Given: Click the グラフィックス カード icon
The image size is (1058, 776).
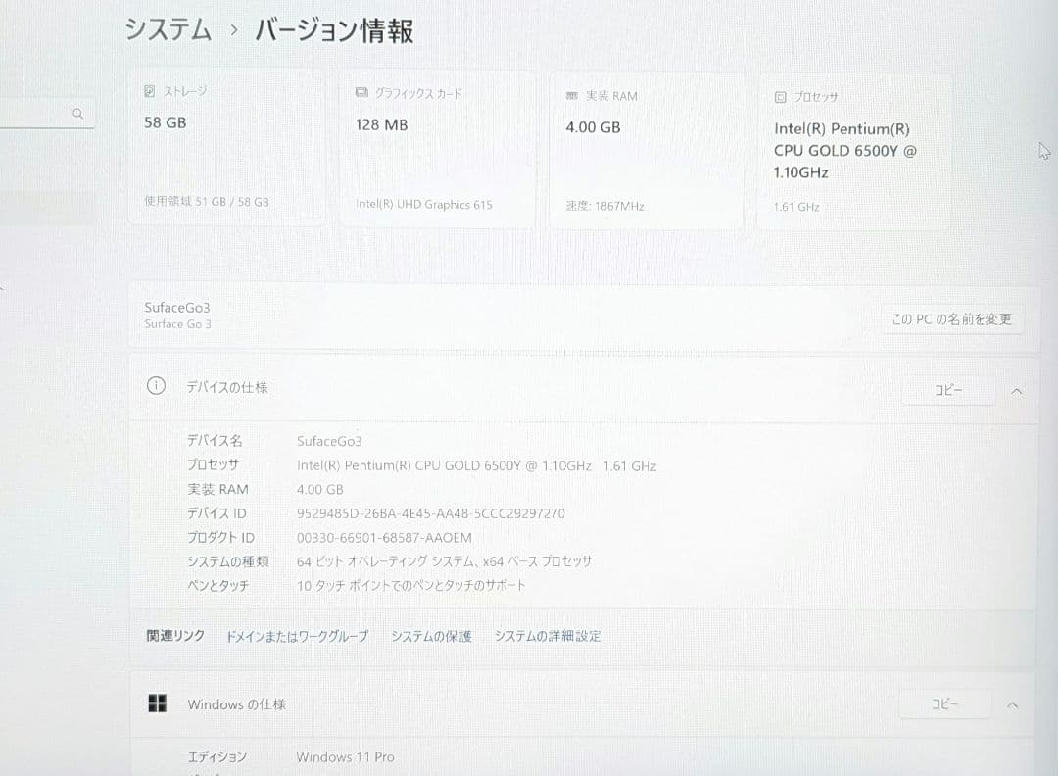Looking at the screenshot, I should (361, 93).
